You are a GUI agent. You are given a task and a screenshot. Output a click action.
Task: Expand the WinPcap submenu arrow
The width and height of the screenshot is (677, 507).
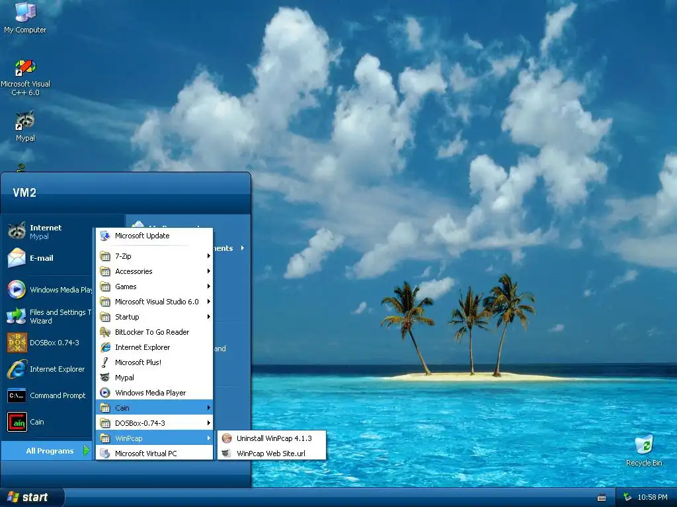208,438
